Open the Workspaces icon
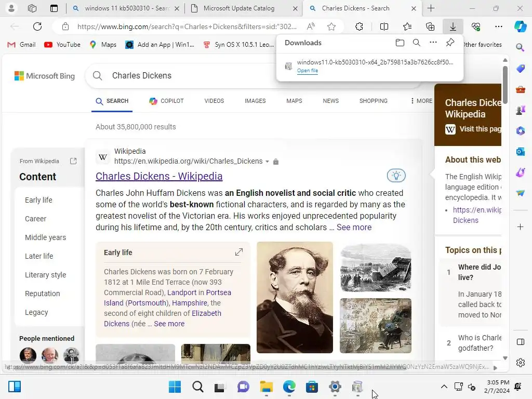The image size is (532, 399). coord(32,8)
